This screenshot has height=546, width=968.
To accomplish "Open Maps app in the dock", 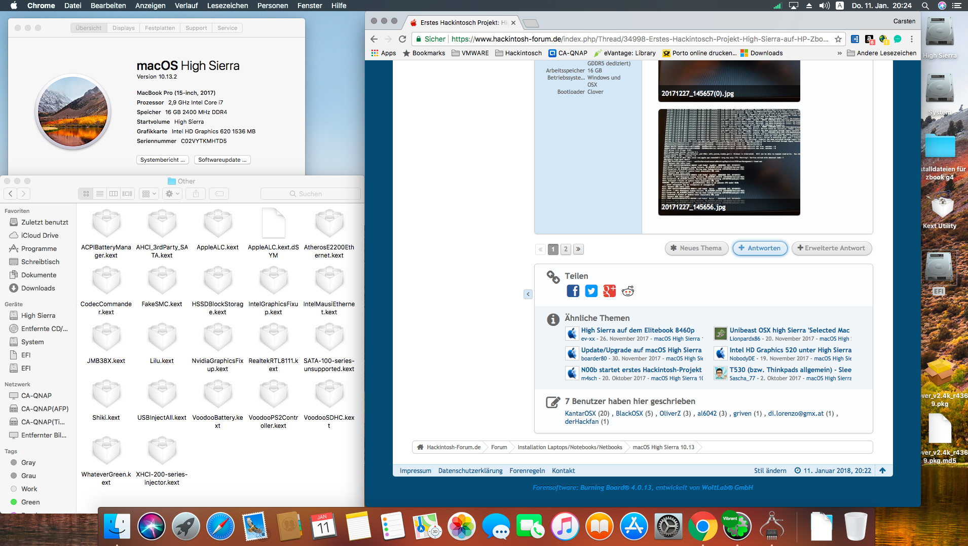I will coord(427,526).
